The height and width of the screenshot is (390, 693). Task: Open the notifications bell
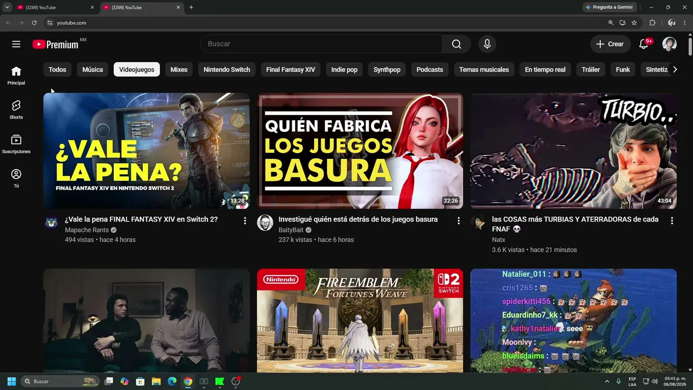coord(644,44)
